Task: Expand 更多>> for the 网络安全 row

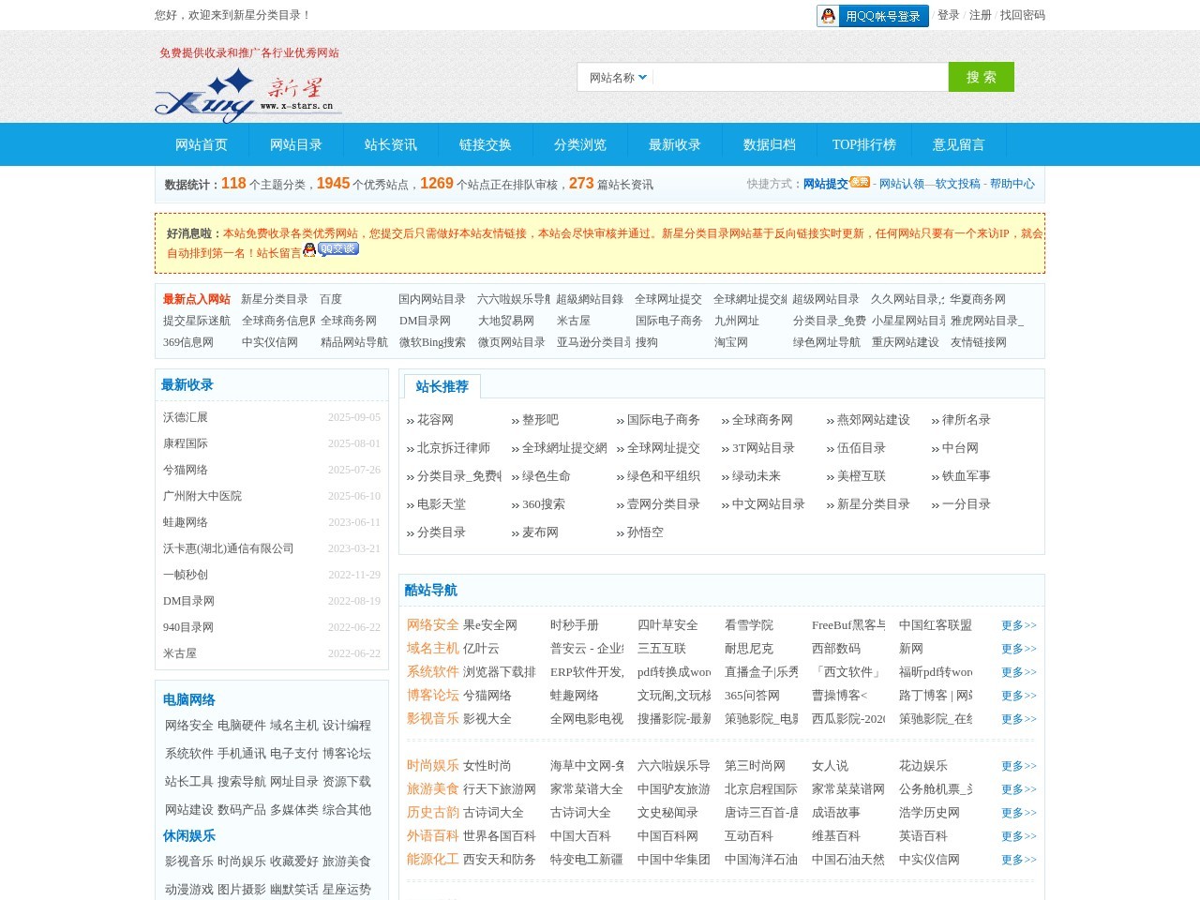Action: (1018, 625)
